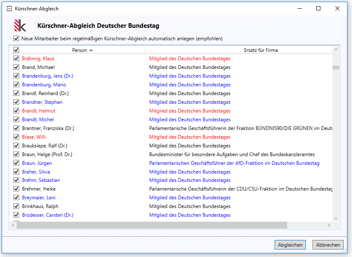Click the CDU/CSU-Fraktion Geschäftsführerin entry
The height and width of the screenshot is (257, 352).
coord(241,189)
